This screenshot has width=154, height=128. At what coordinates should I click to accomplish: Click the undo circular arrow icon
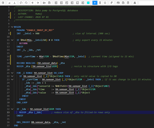[21, 3]
